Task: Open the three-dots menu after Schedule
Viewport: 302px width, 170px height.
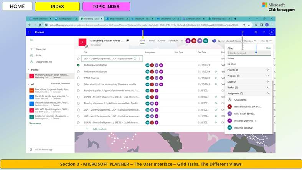Action: (x=182, y=40)
